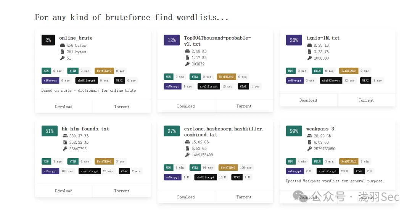Click the 51% badge for hk_hlm_founds.txt
Image resolution: width=412 pixels, height=213 pixels.
click(x=49, y=131)
